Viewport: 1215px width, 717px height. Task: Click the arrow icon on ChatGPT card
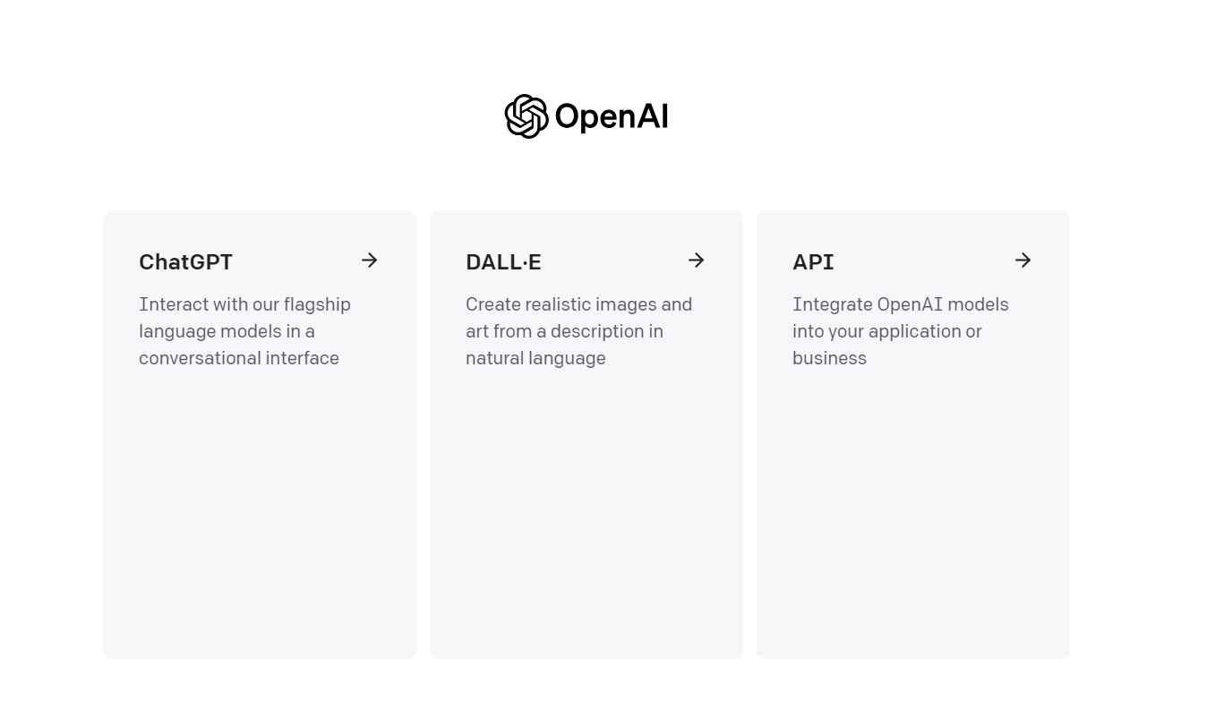(370, 260)
